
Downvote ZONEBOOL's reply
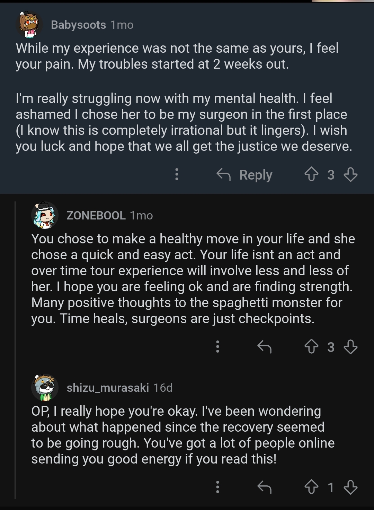[350, 347]
